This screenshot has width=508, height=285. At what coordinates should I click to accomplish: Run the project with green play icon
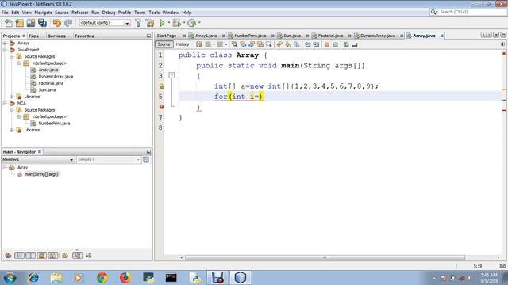(162, 23)
